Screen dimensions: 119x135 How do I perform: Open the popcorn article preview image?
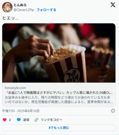(59, 53)
